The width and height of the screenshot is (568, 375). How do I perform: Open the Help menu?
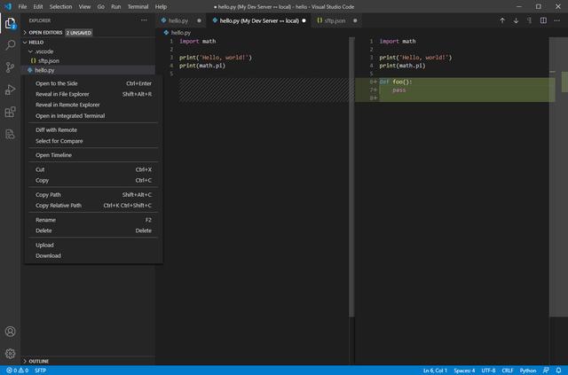point(161,6)
